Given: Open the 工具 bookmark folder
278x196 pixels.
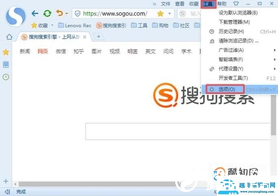Looking at the screenshot, I should pos(139,26).
